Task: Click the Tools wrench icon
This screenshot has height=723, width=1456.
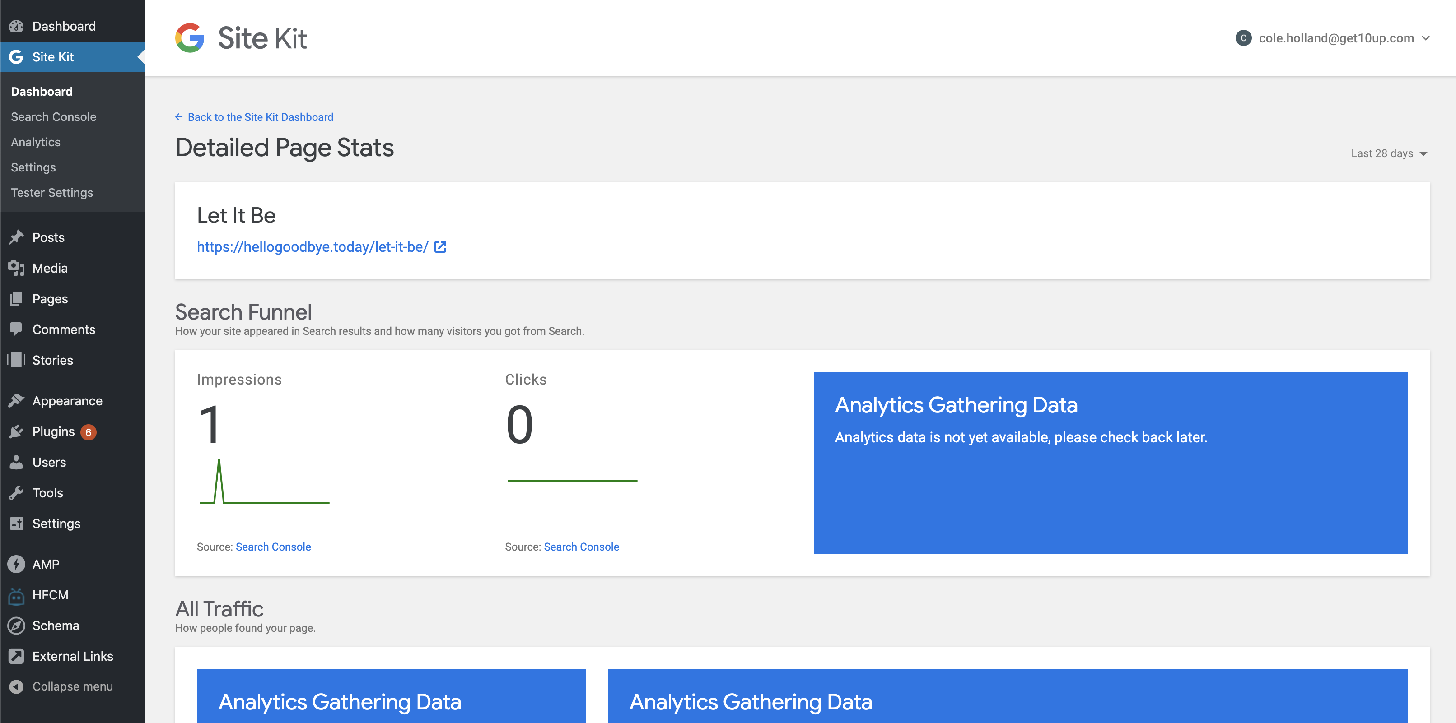Action: (x=16, y=492)
